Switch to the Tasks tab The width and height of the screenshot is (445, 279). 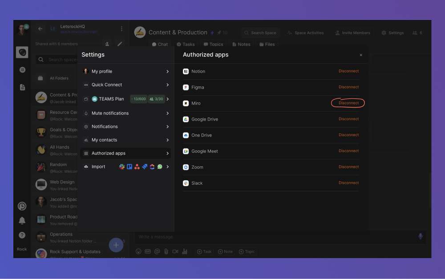coord(186,44)
